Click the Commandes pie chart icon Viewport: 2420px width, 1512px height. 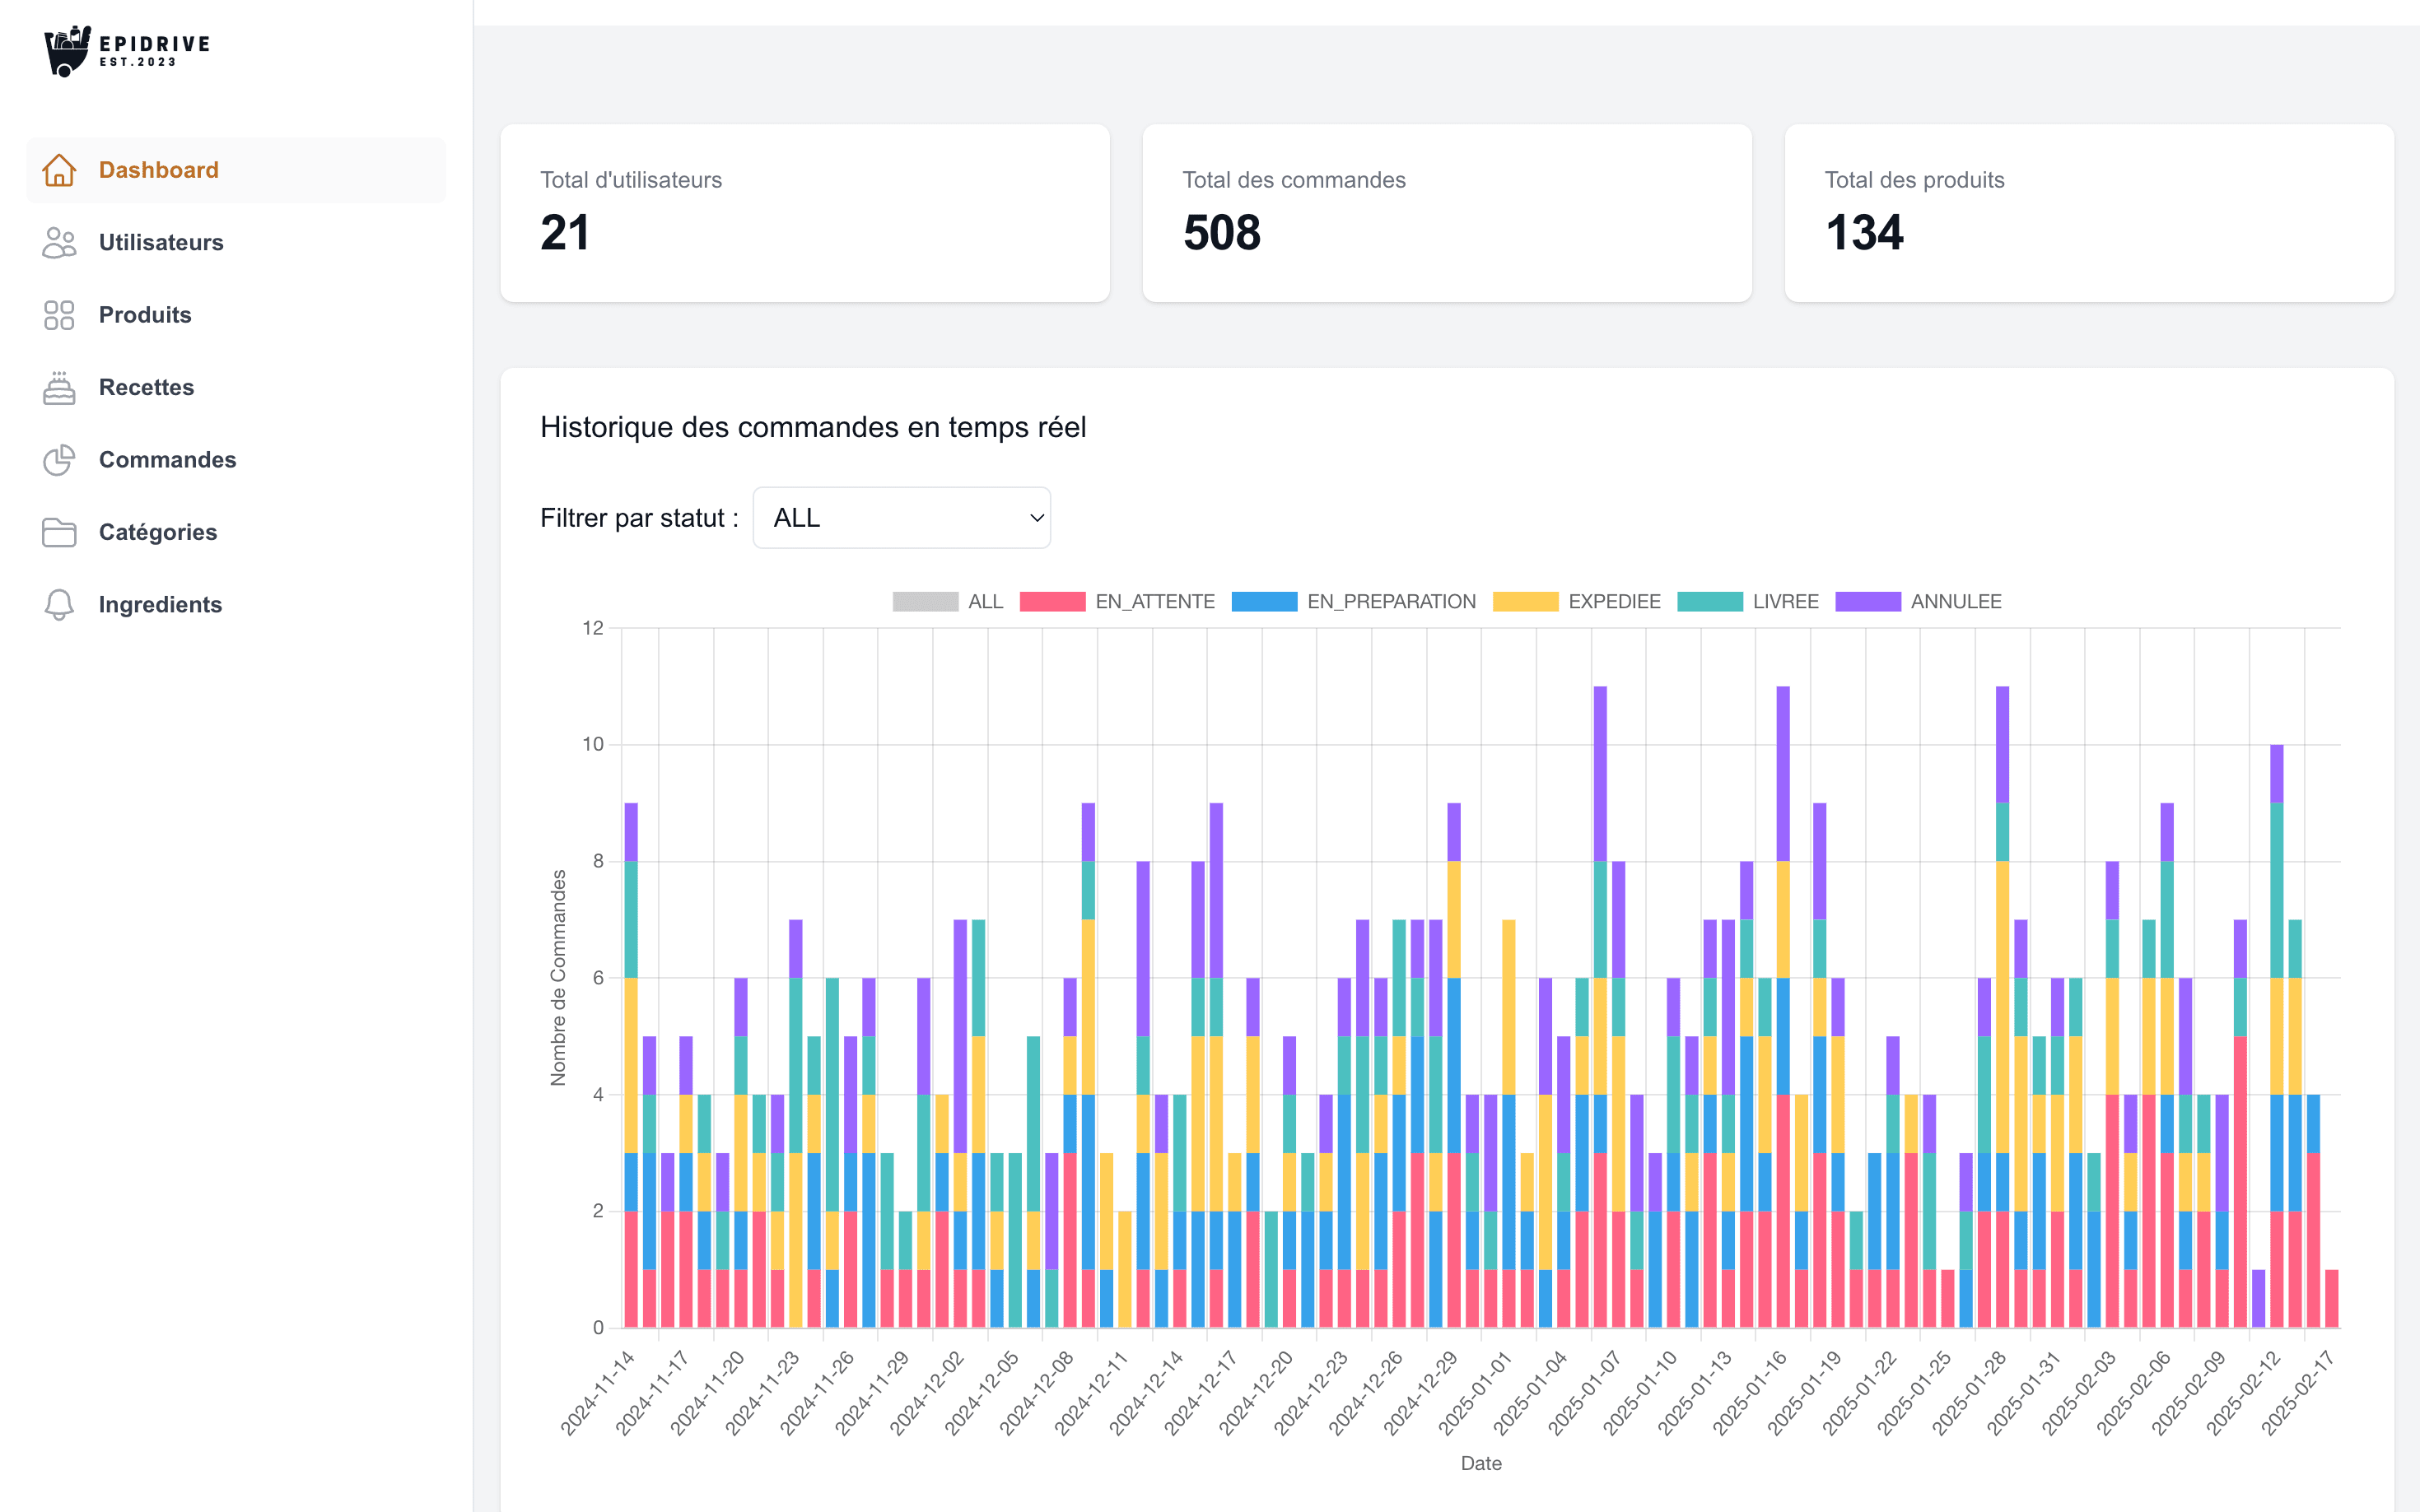coord(59,460)
